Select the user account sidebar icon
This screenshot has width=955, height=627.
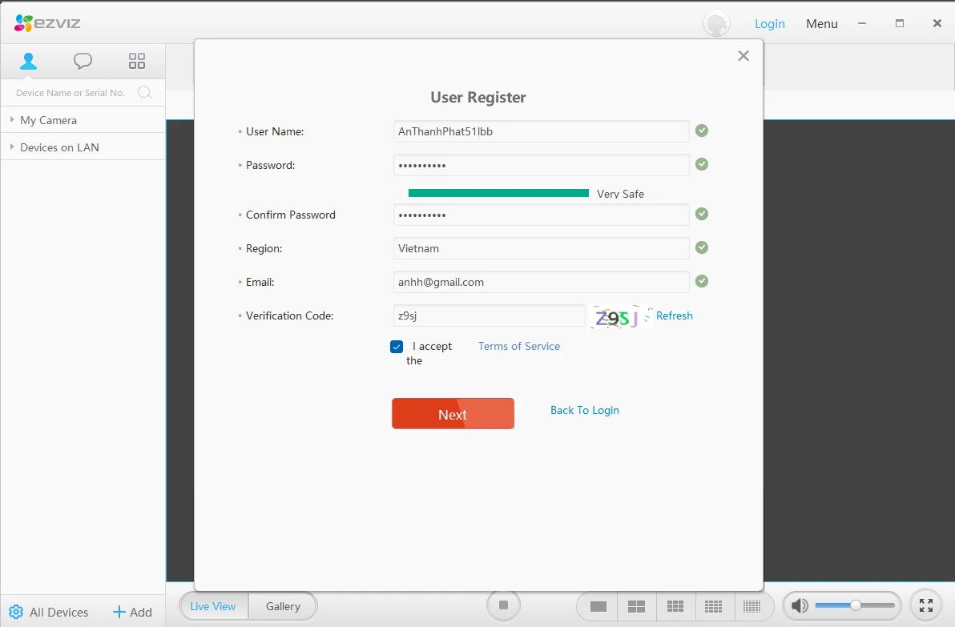tap(29, 61)
